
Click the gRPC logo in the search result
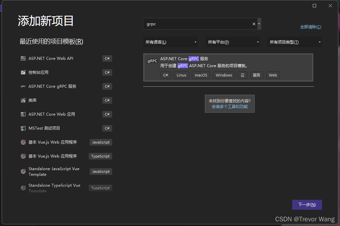coord(152,61)
